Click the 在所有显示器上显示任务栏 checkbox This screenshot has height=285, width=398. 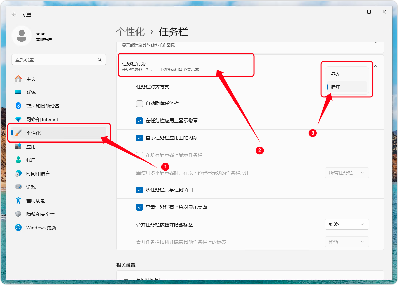139,155
